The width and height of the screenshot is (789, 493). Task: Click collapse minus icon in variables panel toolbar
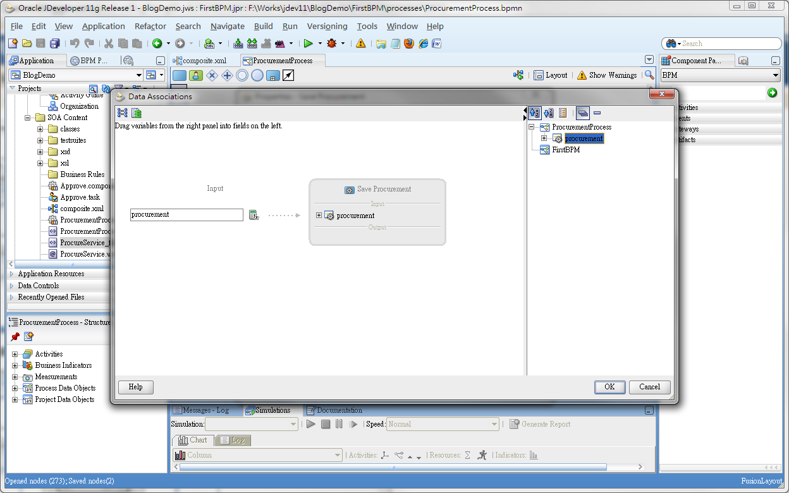[x=597, y=113]
